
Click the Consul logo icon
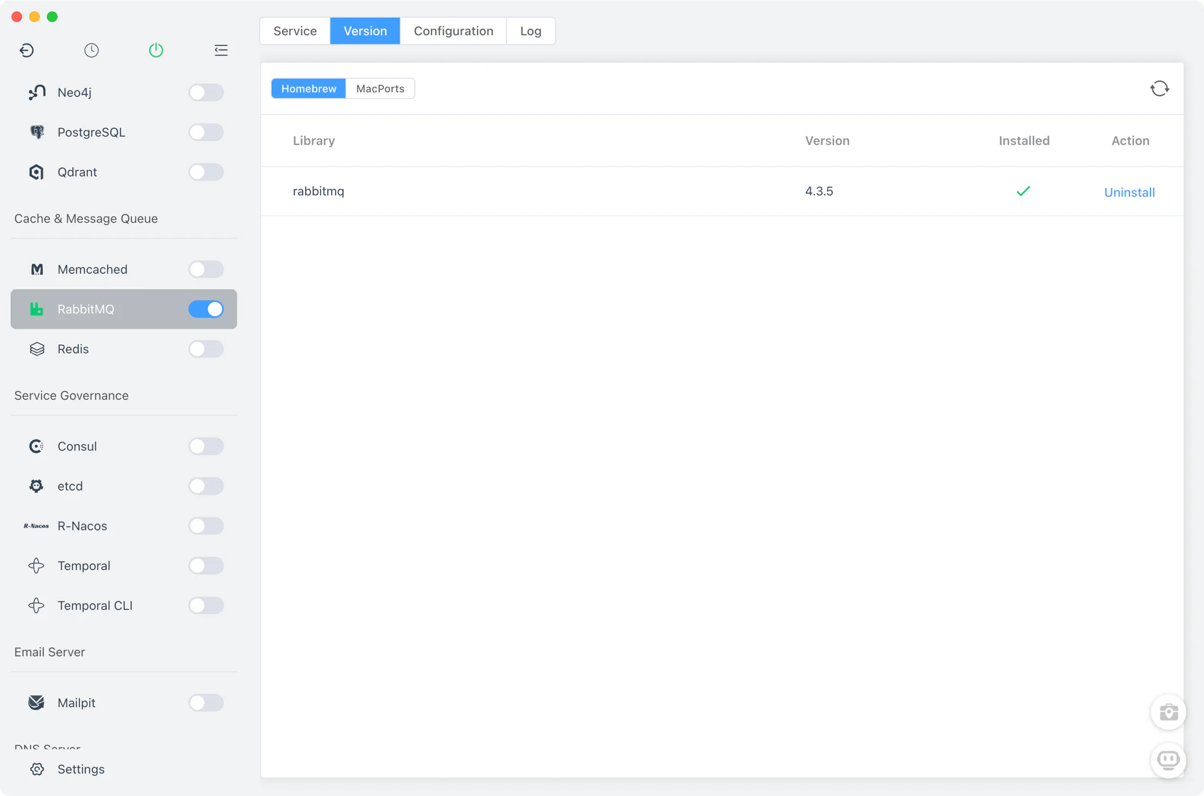[36, 446]
